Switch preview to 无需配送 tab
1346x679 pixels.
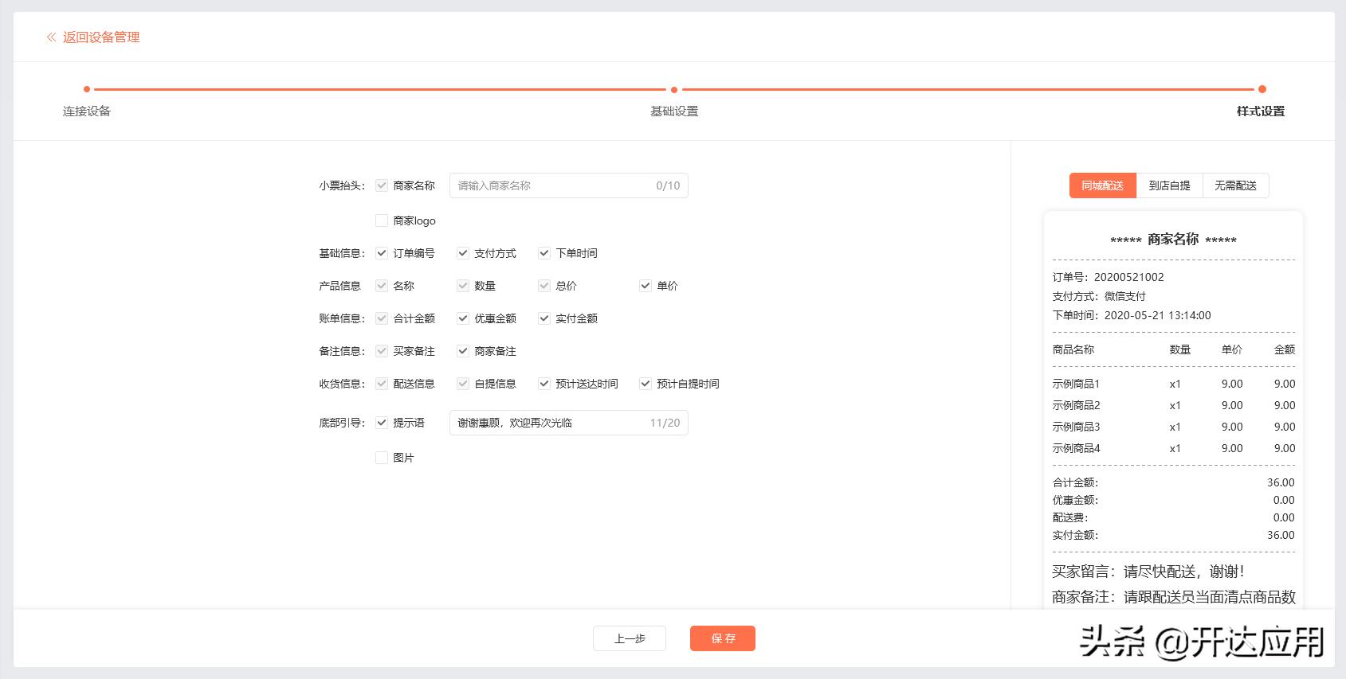[1236, 185]
